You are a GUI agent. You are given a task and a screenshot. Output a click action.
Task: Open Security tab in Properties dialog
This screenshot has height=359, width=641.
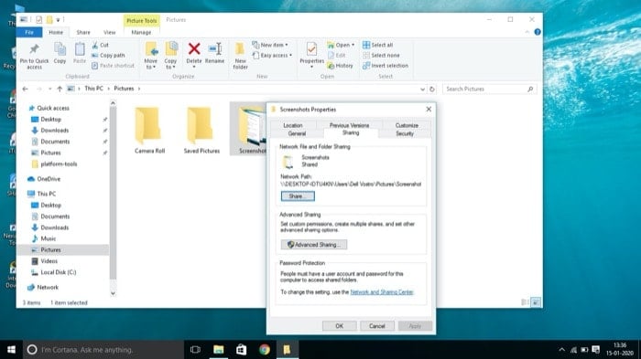(x=405, y=133)
